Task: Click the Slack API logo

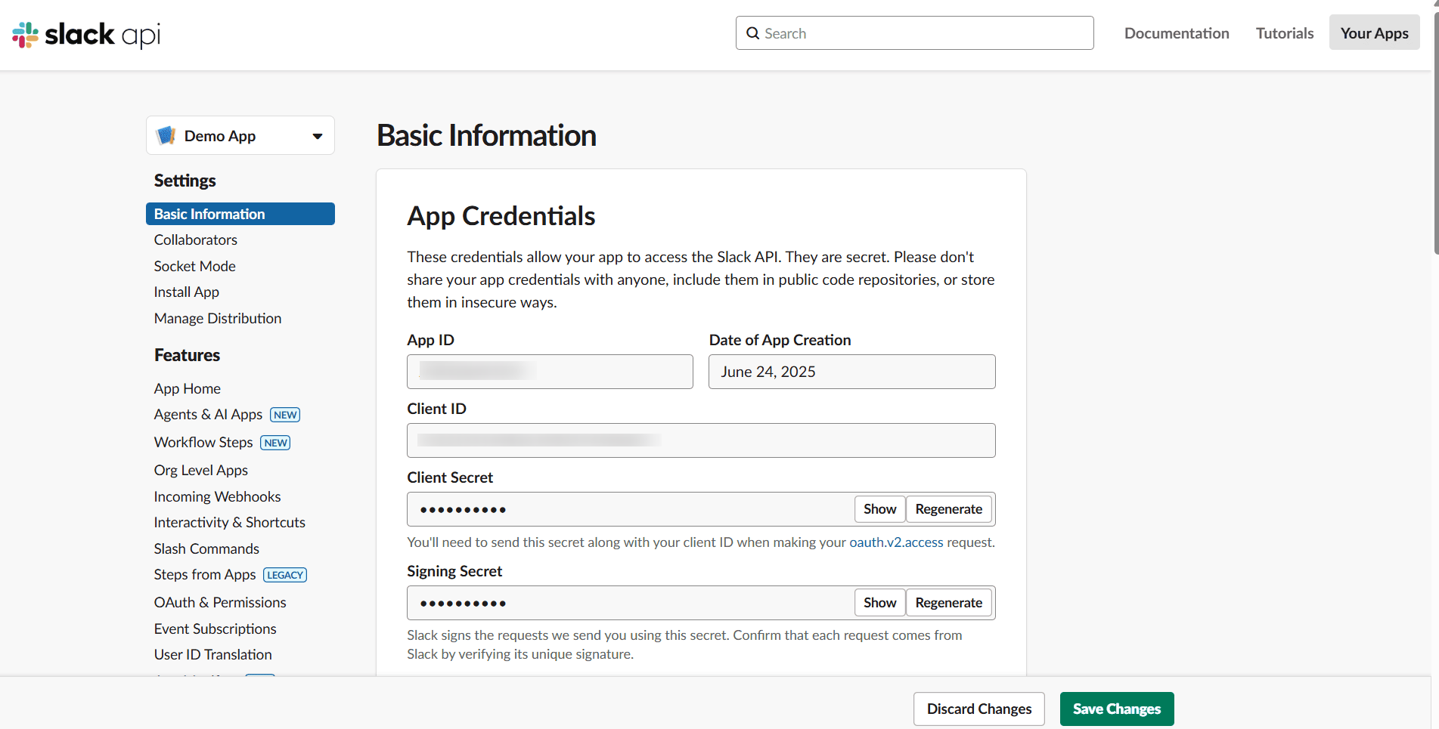Action: click(x=85, y=34)
